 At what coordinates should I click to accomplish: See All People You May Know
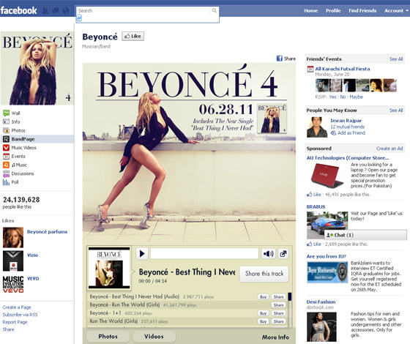coord(396,111)
